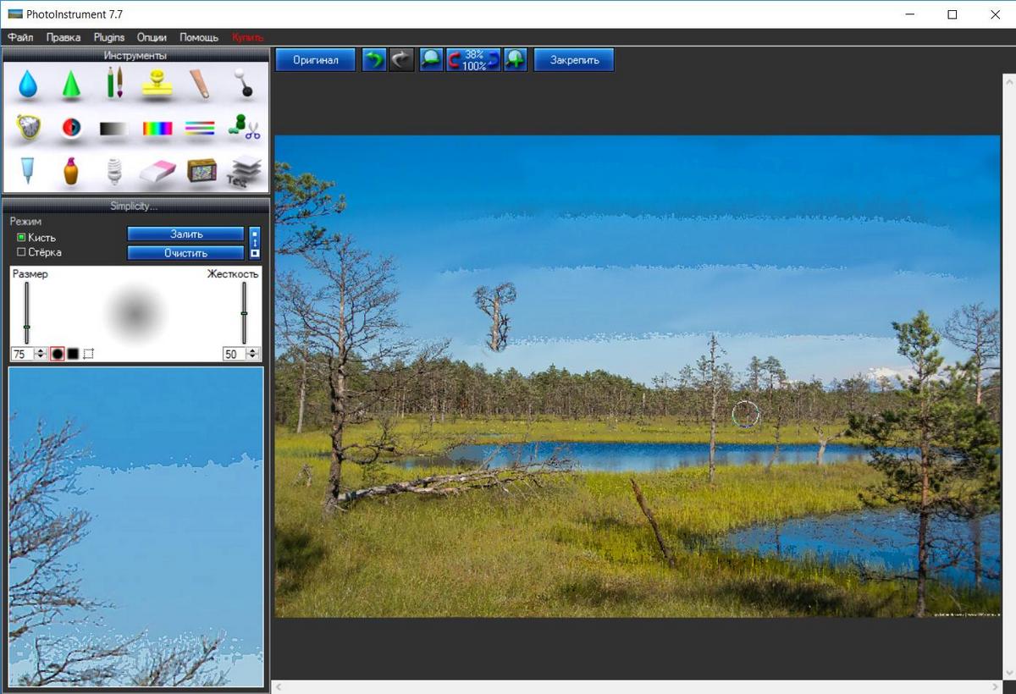This screenshot has height=694, width=1016.
Task: Click the vertical panel-size toggle beside Залить
Action: pyautogui.click(x=255, y=243)
